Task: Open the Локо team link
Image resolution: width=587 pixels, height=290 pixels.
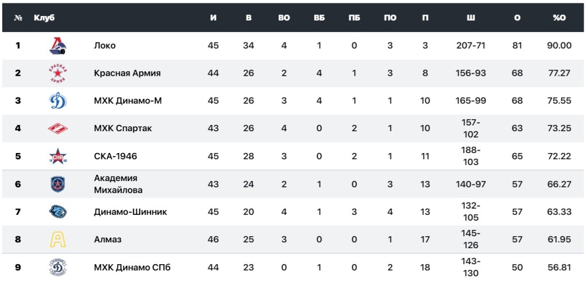Action: coord(105,46)
